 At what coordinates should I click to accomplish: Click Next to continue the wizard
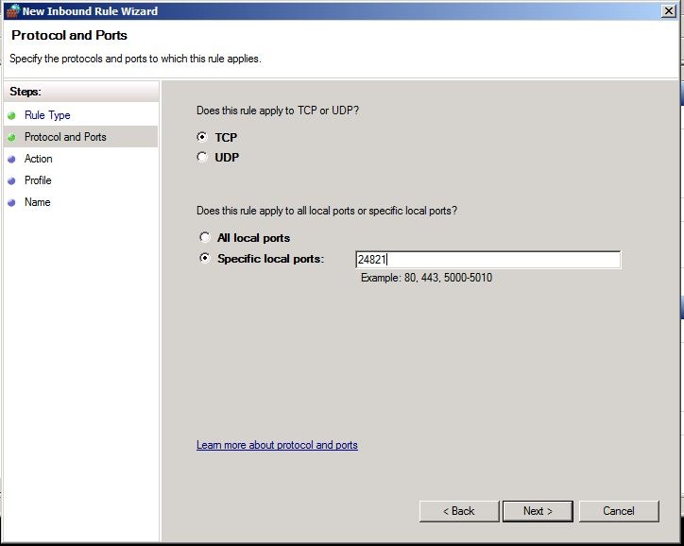(x=538, y=511)
